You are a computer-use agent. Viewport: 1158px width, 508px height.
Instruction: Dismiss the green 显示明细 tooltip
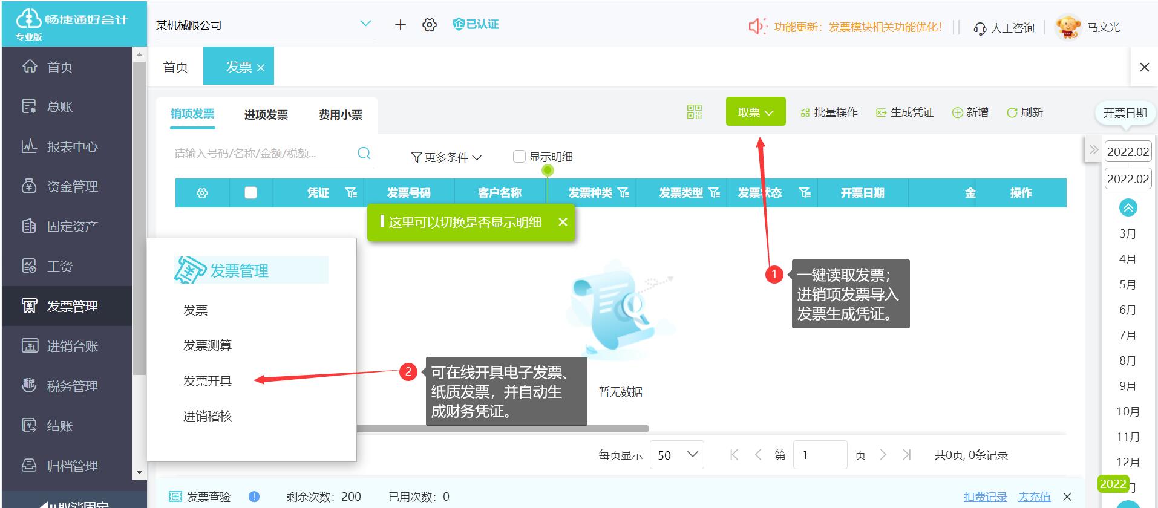click(x=563, y=222)
